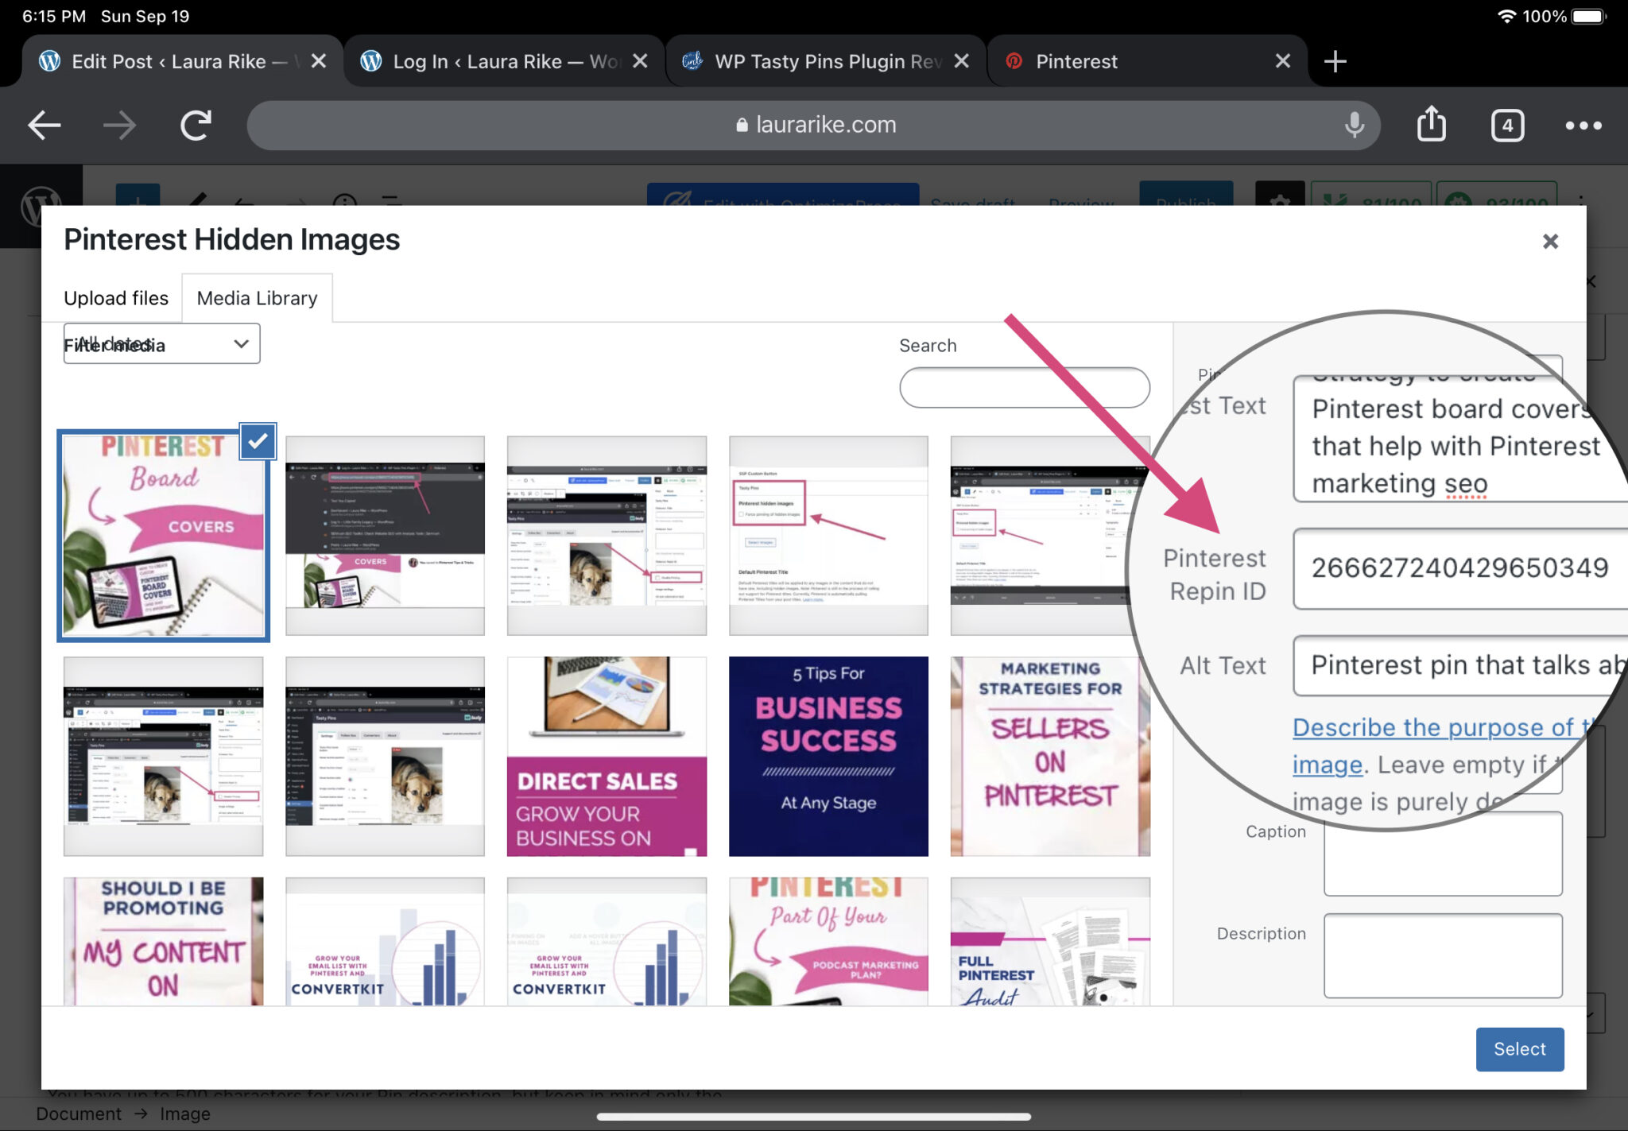Open the tab overview showing 4 tabs

(1507, 125)
